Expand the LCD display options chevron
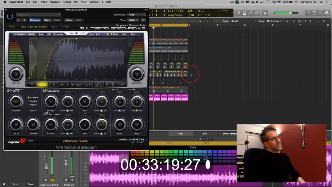The height and width of the screenshot is (187, 332). pyautogui.click(x=232, y=13)
